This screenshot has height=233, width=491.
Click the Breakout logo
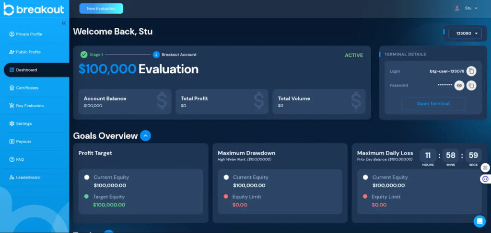(x=34, y=9)
